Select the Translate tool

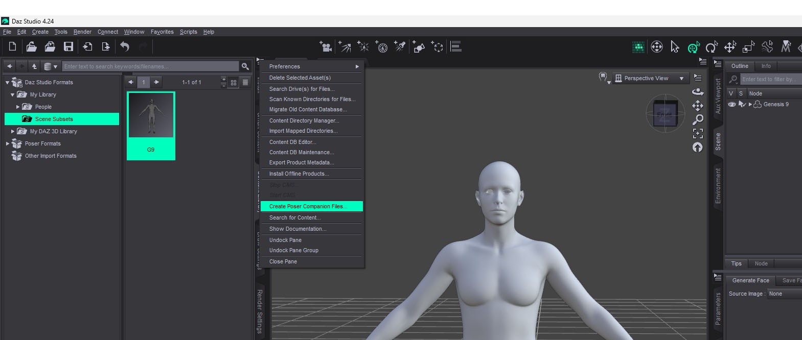pos(730,47)
